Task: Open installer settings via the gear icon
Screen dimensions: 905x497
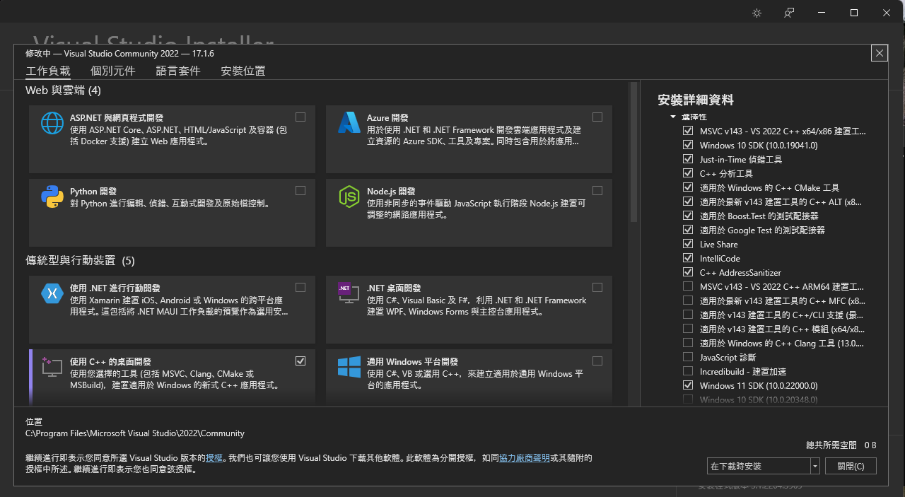Action: point(757,12)
